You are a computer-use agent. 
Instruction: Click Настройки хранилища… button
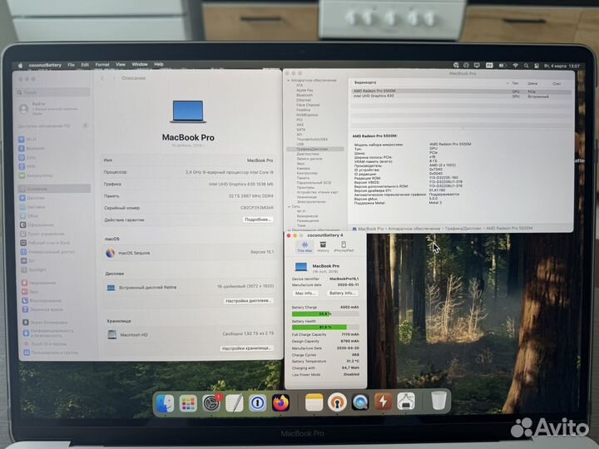pos(247,348)
